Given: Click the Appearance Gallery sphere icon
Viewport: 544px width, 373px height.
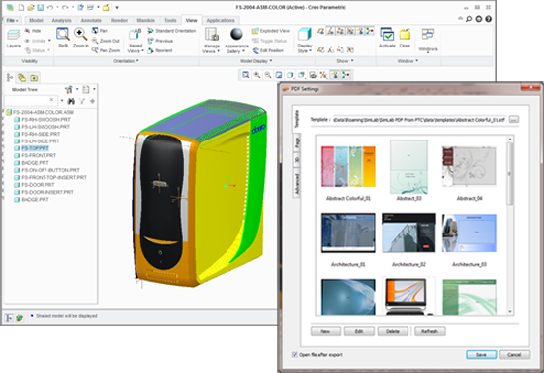Looking at the screenshot, I should point(236,35).
